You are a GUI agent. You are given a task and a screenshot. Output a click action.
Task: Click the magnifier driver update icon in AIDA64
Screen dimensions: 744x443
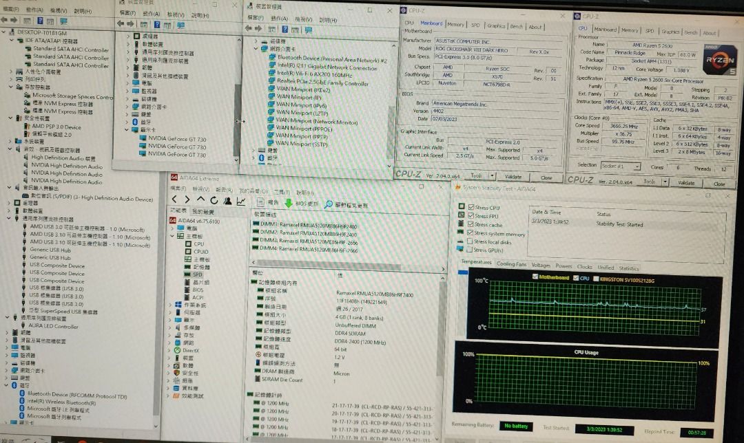click(328, 204)
